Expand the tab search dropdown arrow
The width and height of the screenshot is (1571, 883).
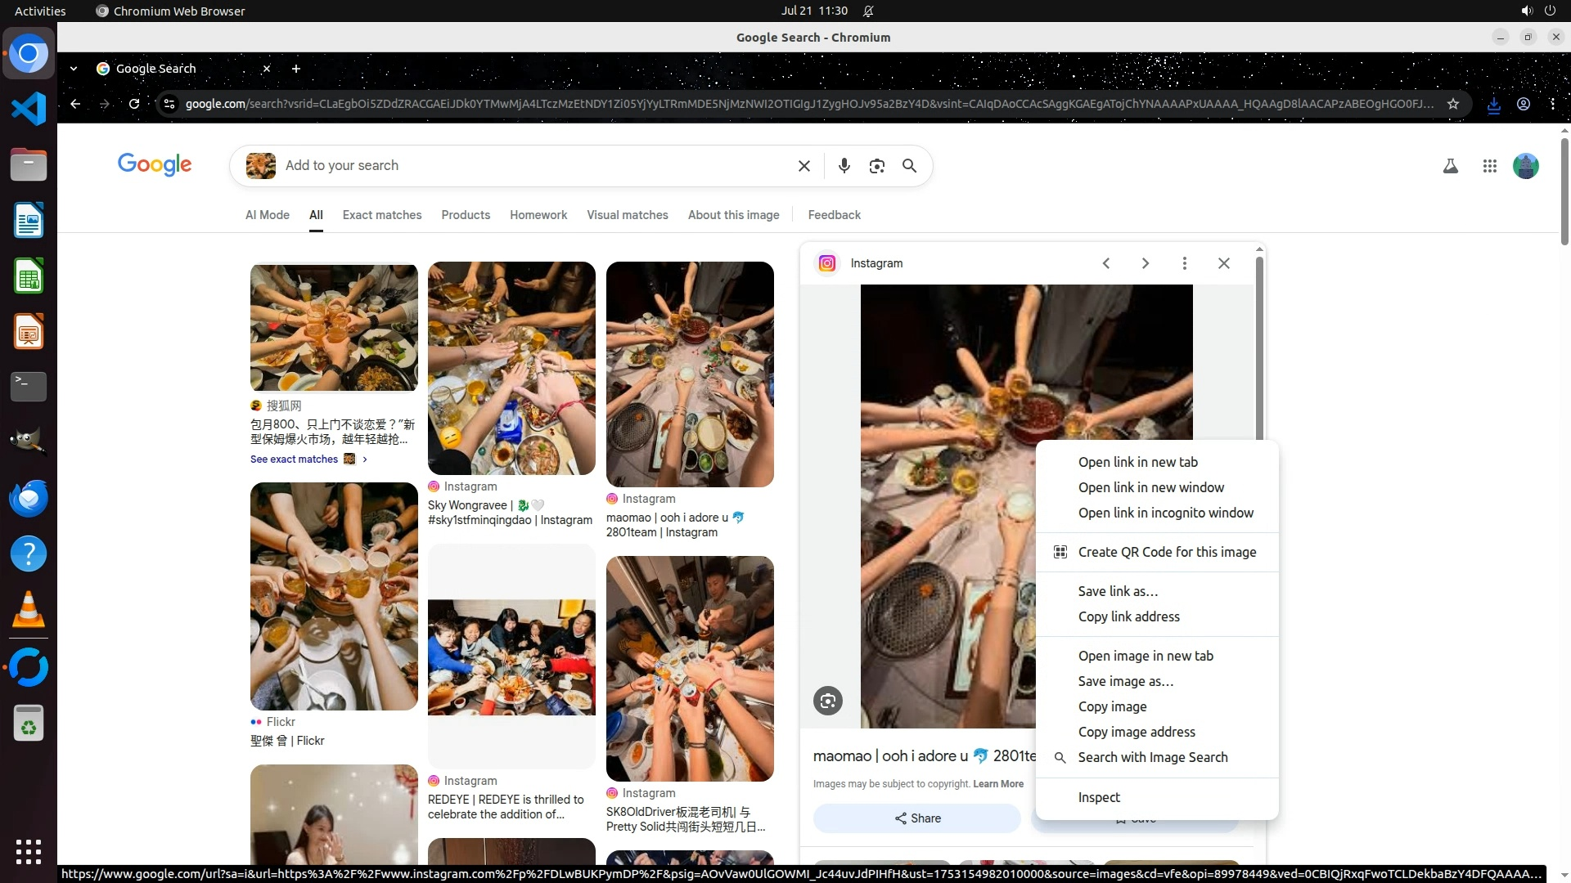[x=74, y=69]
